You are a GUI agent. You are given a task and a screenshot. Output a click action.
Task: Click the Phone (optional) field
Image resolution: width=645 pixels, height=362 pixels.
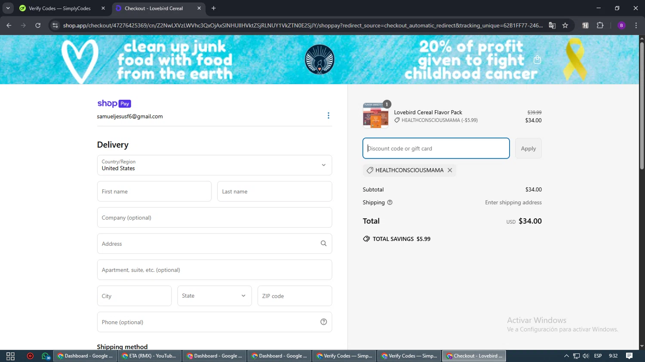(215, 322)
